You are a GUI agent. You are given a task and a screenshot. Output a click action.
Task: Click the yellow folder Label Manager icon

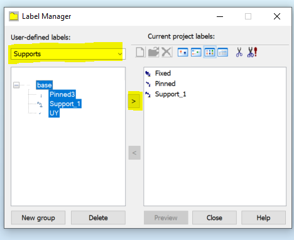pyautogui.click(x=14, y=16)
